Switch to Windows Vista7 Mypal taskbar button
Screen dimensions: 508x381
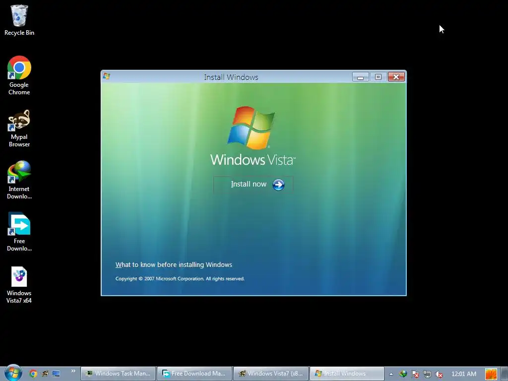271,374
